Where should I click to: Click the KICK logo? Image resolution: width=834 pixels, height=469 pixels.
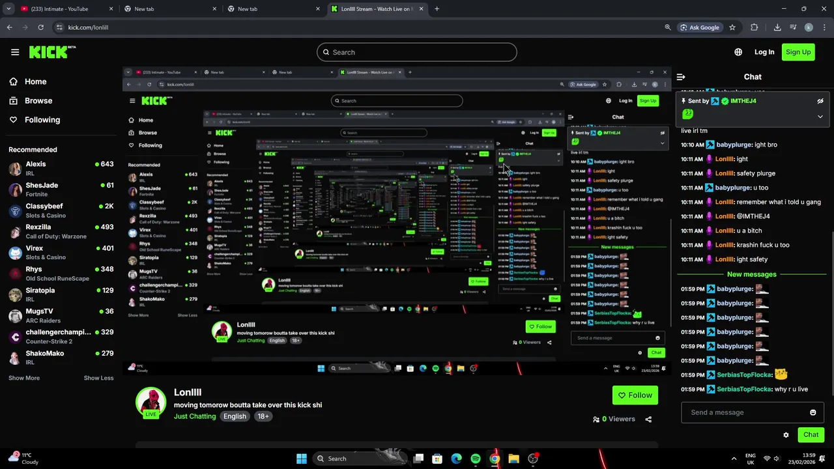point(52,52)
